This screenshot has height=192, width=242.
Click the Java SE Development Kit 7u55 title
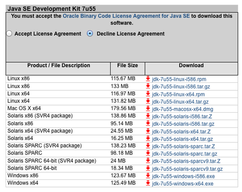[51, 9]
